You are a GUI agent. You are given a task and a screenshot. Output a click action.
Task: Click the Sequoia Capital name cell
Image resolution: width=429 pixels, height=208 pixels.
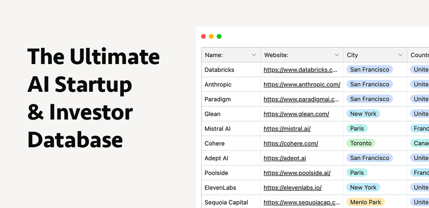tap(226, 202)
